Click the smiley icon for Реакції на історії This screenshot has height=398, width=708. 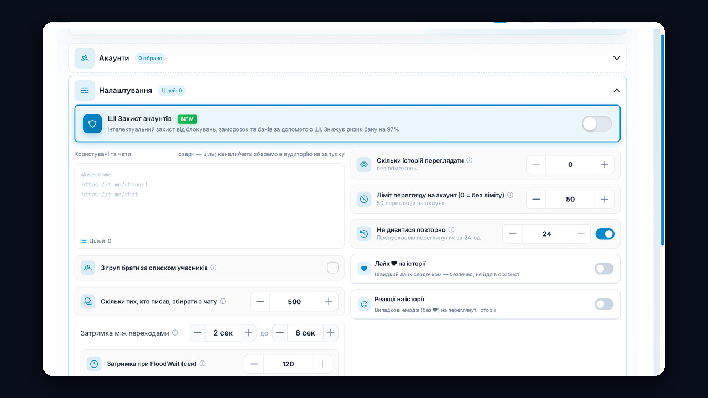(364, 304)
